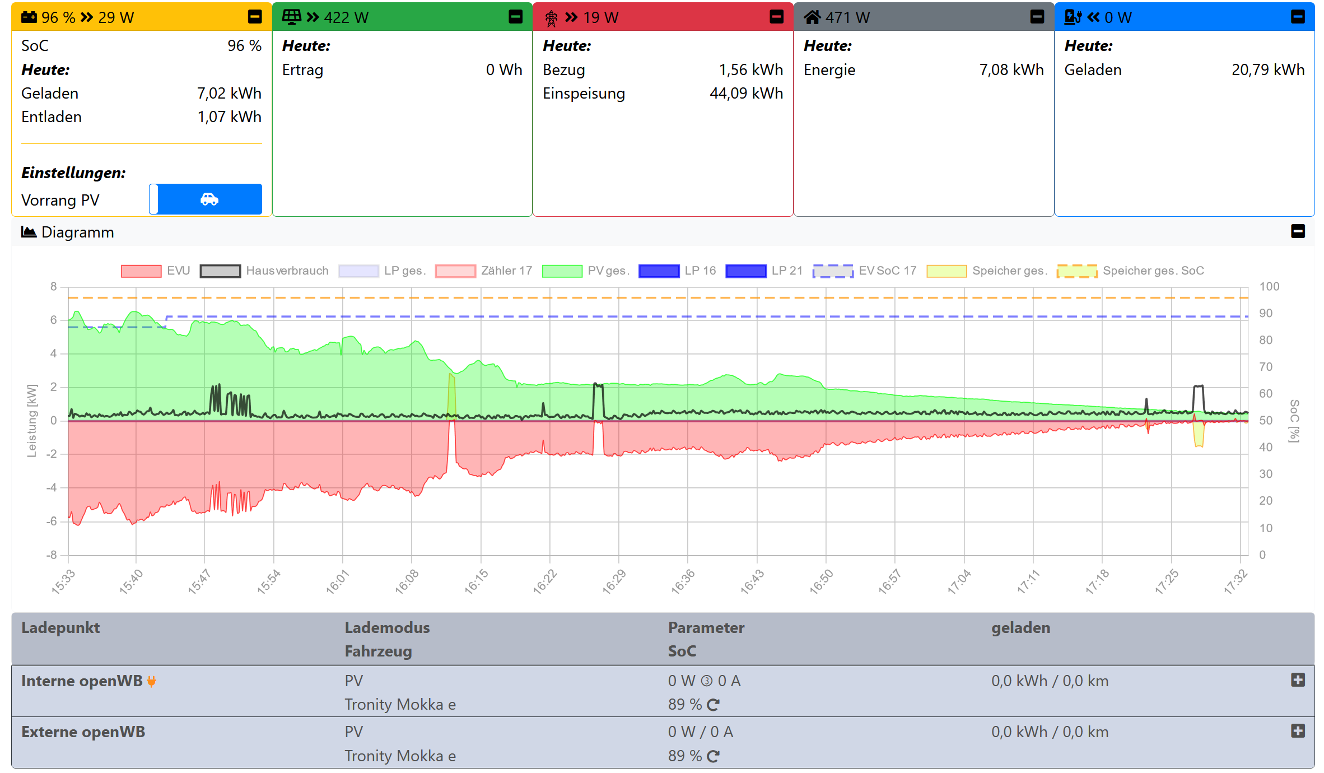Click the Diagramm section header
Viewport: 1324px width, 773px height.
point(77,232)
